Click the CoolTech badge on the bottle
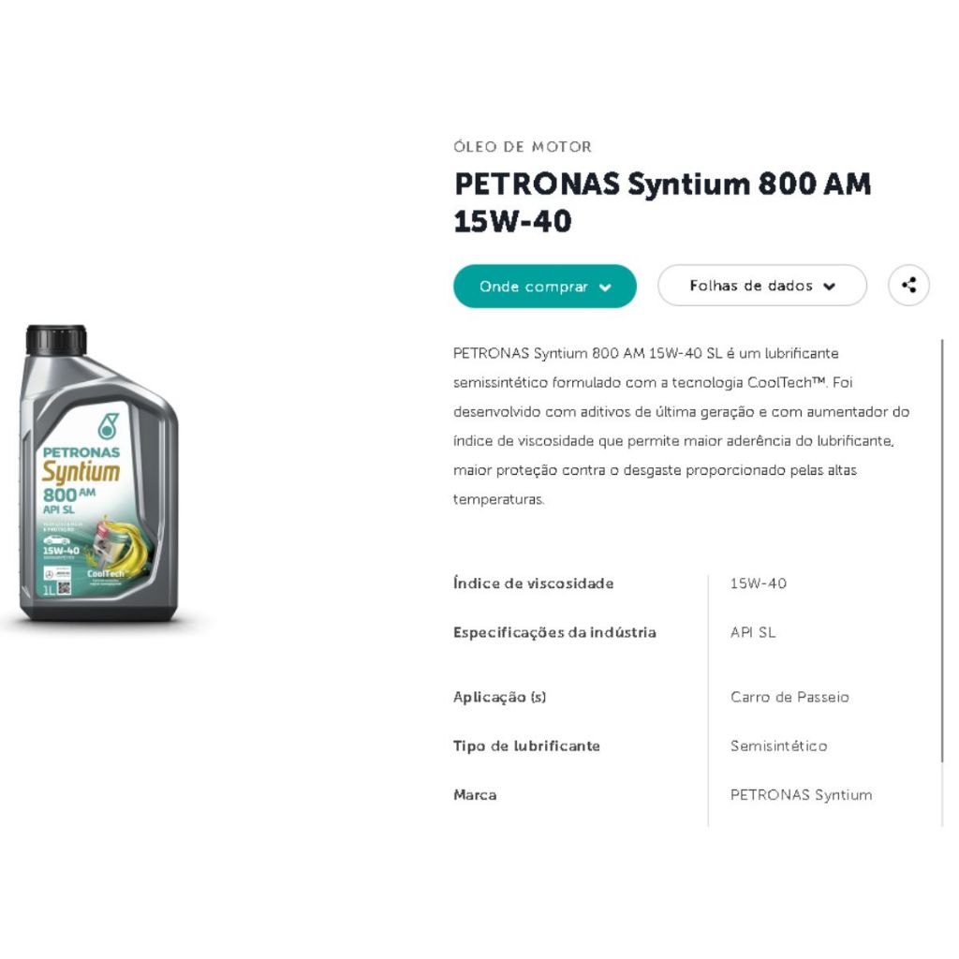Image resolution: width=959 pixels, height=959 pixels. click(x=105, y=574)
